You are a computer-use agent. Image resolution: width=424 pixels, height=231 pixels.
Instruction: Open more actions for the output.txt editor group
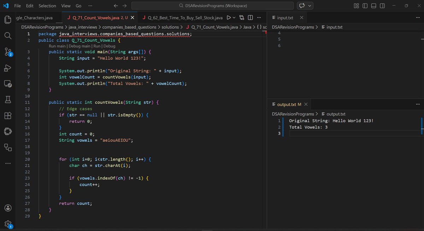click(418, 104)
